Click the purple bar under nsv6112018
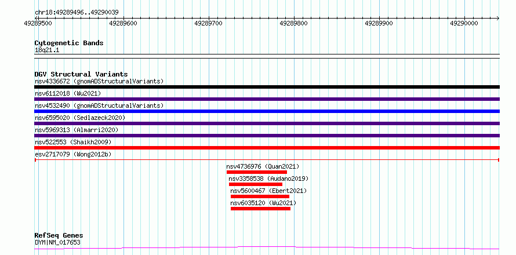 (x=267, y=99)
